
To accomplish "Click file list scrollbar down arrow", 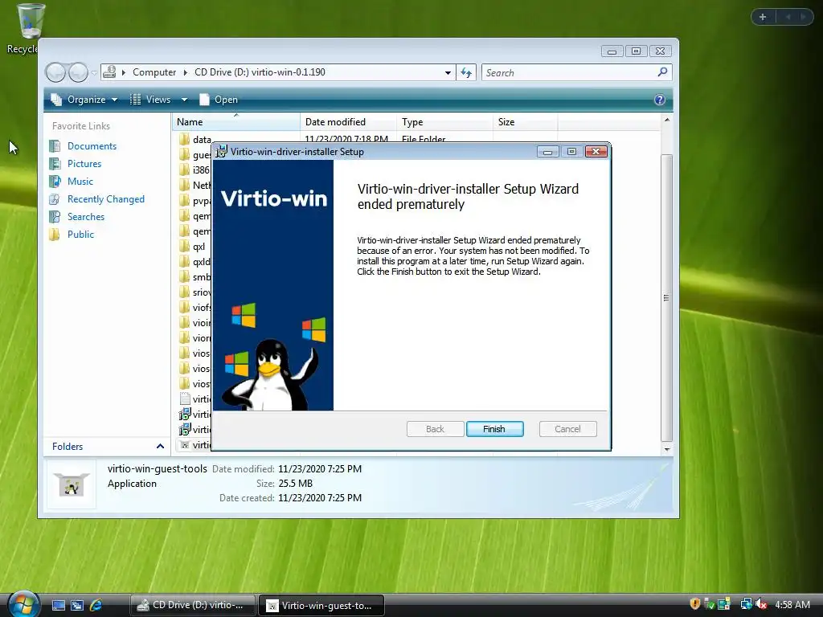I will click(x=666, y=449).
